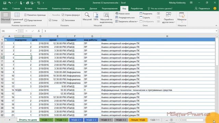Click cell containing 1ЮДБ in row 15
This screenshot has height=123, width=219.
23,90
